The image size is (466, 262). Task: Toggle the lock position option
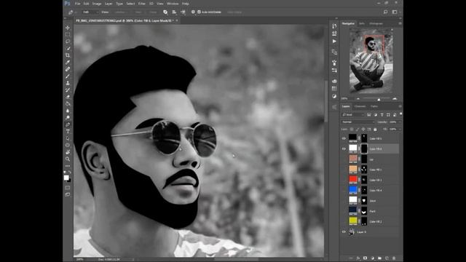tap(363, 130)
